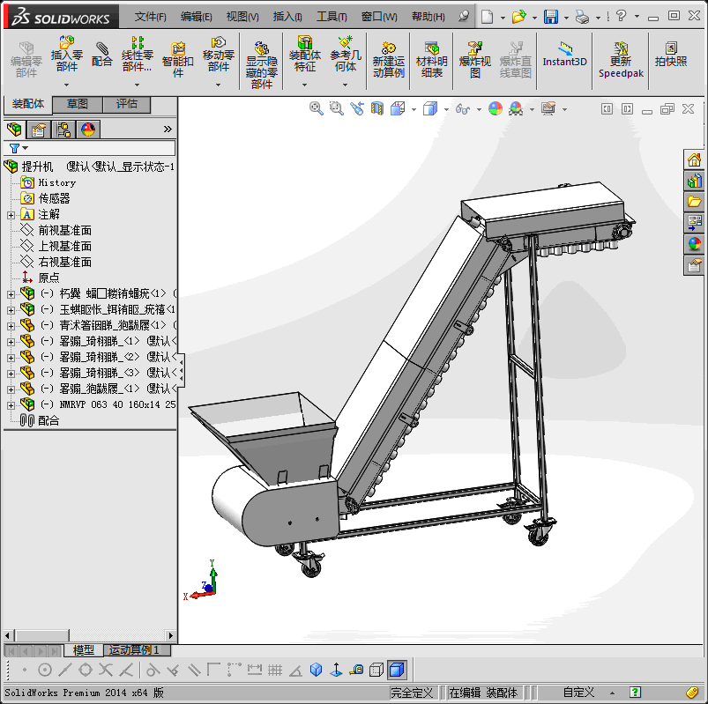Click Zoom to Fit magnifier icon
Screen dimensions: 708x704
coord(316,108)
